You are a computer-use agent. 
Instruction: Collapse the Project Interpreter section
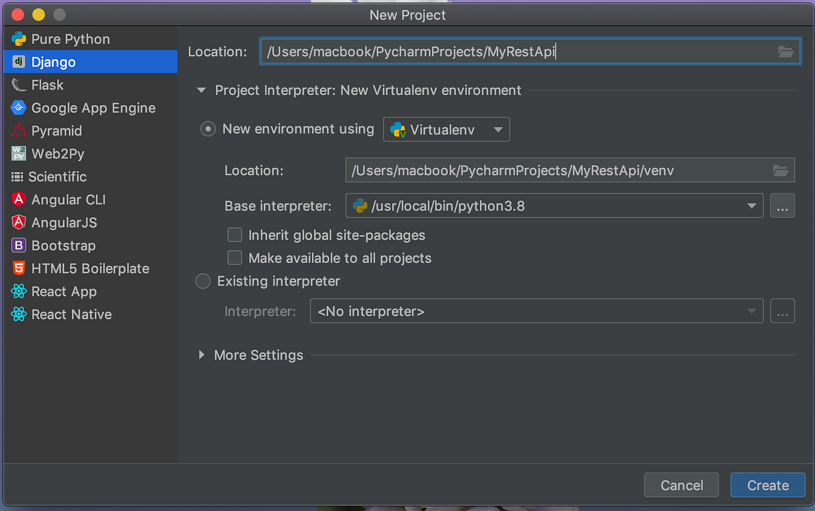click(200, 90)
